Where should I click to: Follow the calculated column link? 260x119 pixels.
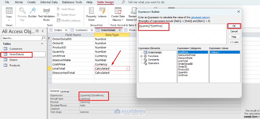200,17
